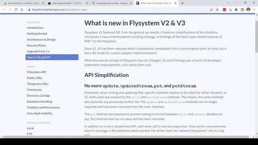
Task: Open the red extension icon in toolbar
Action: pos(225,10)
